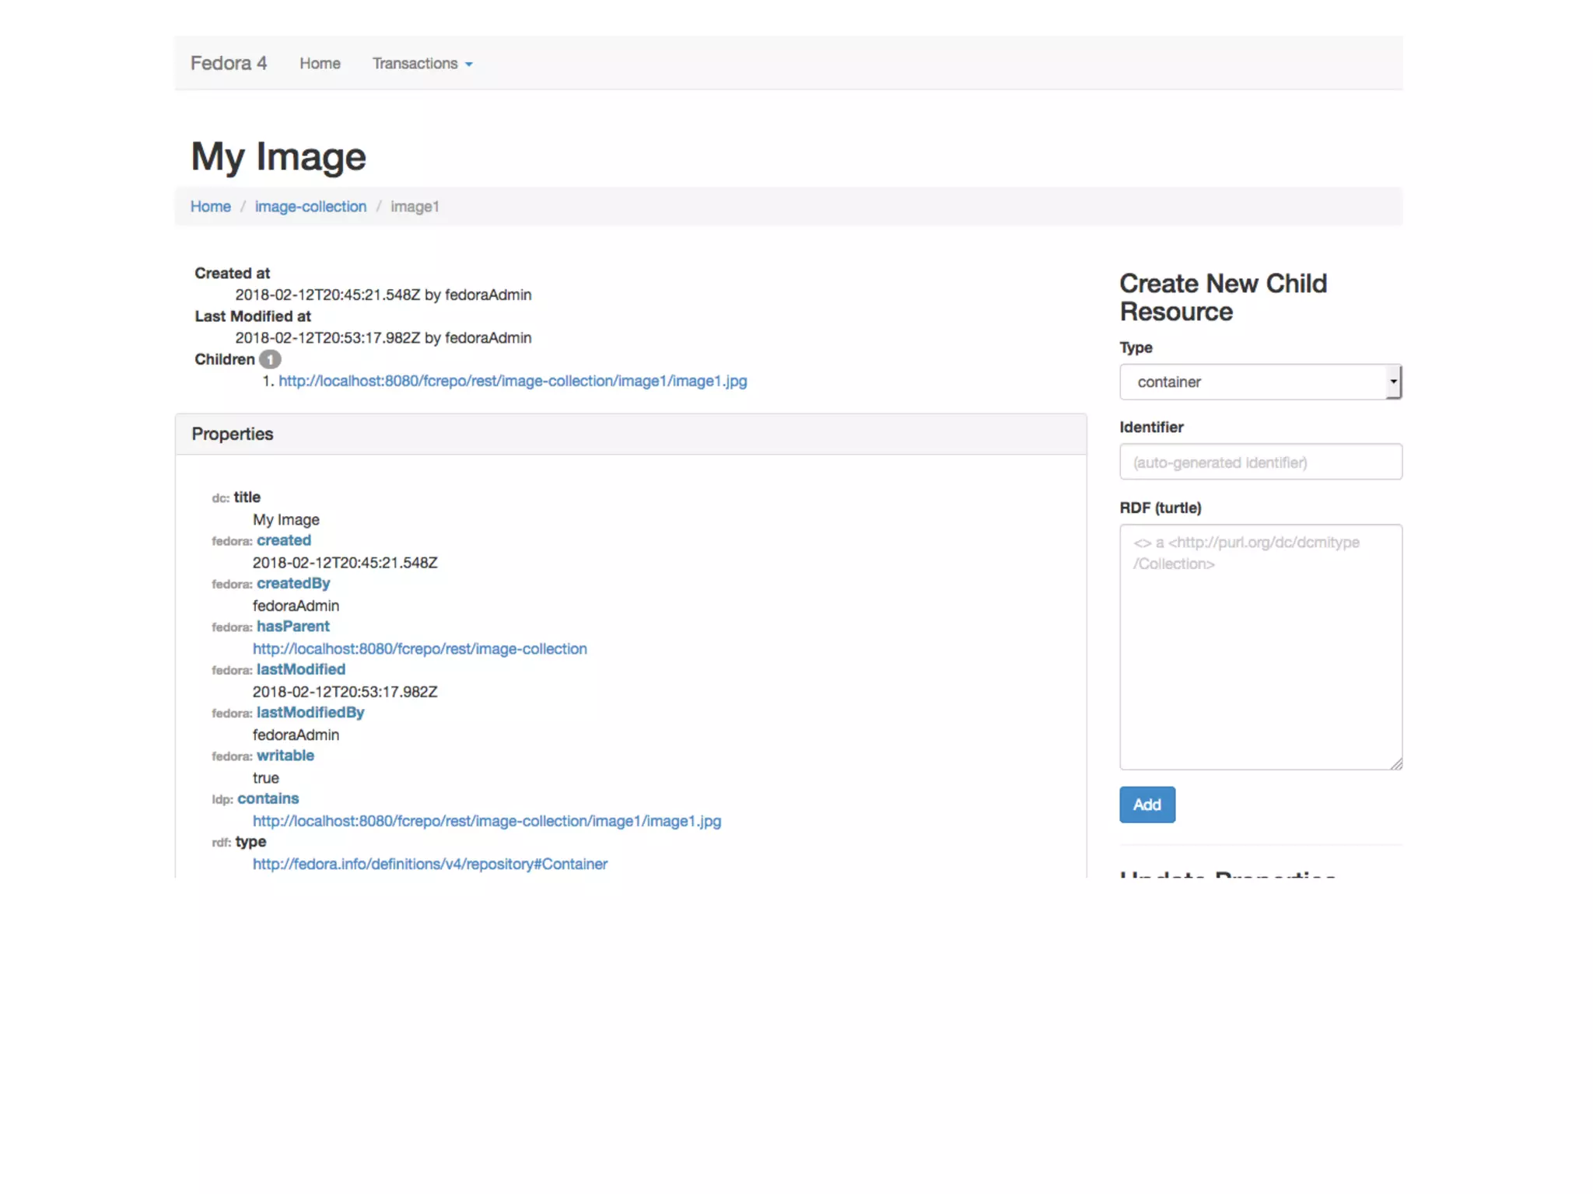Image resolution: width=1593 pixels, height=1194 pixels.
Task: Open the Transactions dropdown menu
Action: [422, 64]
